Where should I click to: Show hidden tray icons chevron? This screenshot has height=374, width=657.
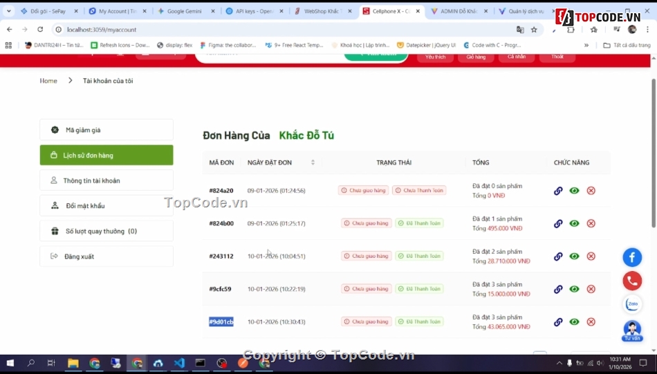559,363
